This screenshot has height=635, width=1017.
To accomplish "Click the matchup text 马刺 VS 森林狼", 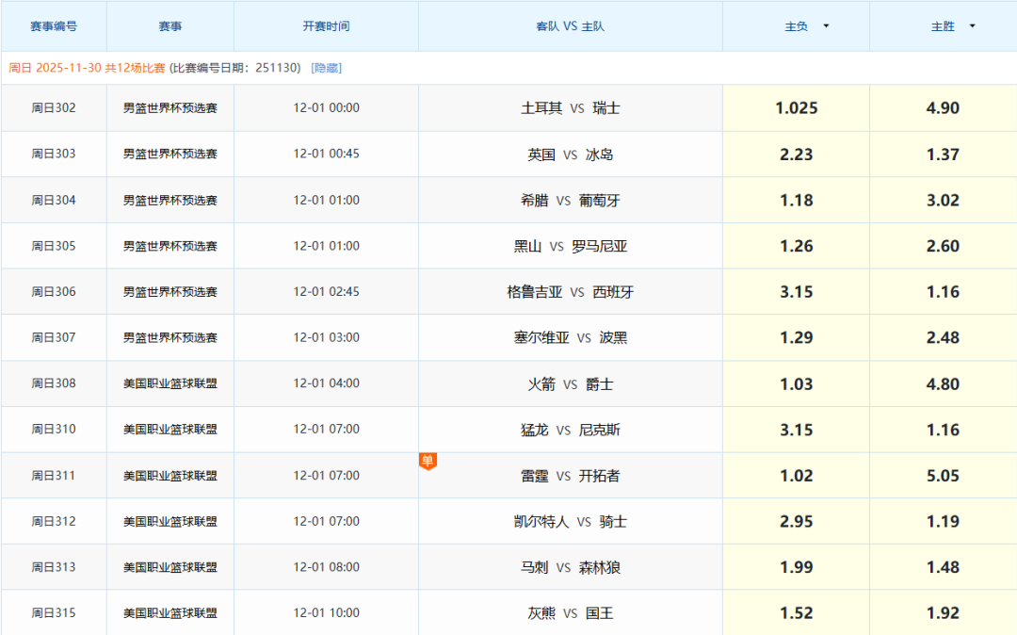I will (570, 567).
